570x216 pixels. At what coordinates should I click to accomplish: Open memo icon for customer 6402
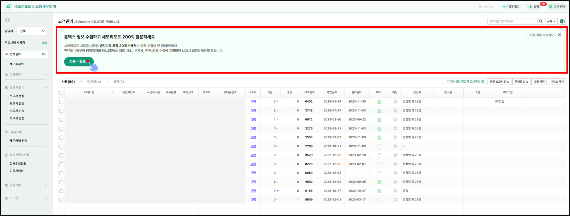(x=379, y=102)
